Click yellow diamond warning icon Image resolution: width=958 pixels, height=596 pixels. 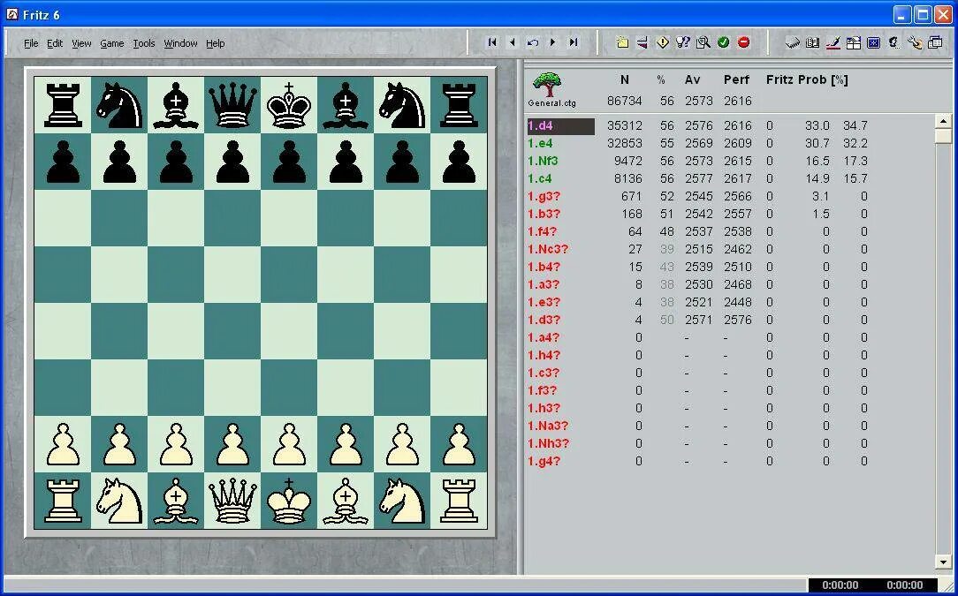coord(662,42)
